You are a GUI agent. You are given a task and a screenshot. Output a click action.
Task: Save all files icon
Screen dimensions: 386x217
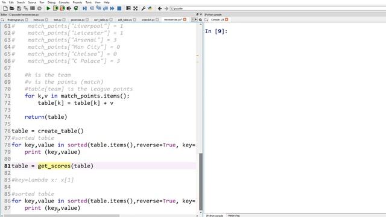click(x=25, y=8)
